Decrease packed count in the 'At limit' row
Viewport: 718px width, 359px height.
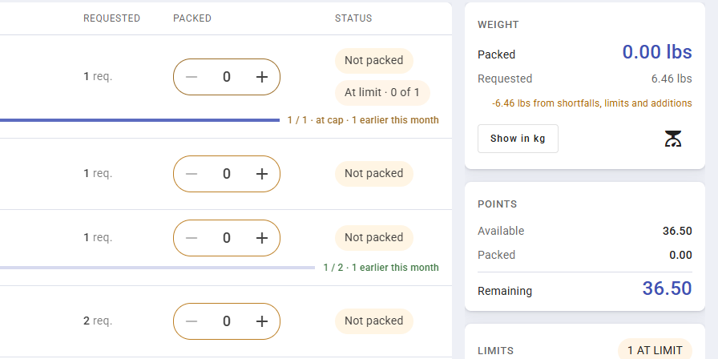pos(192,77)
